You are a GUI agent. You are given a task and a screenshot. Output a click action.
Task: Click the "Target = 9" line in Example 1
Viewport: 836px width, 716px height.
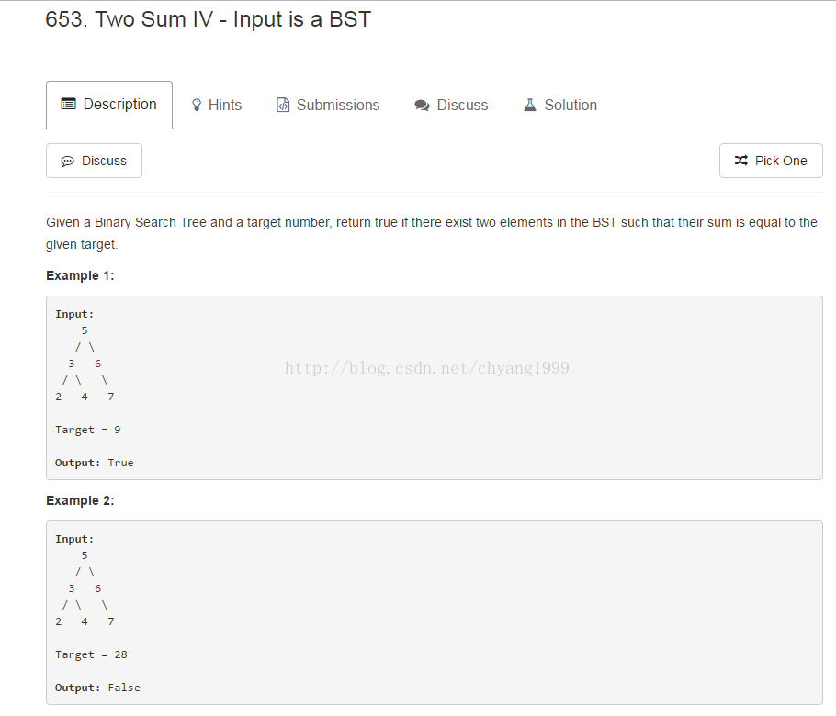click(x=87, y=430)
